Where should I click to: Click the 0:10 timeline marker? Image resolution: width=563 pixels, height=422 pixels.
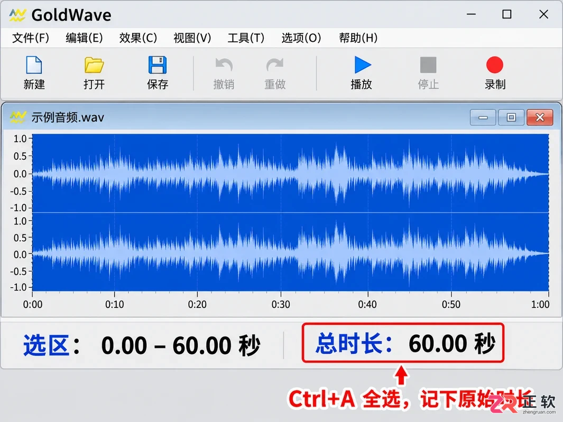115,304
